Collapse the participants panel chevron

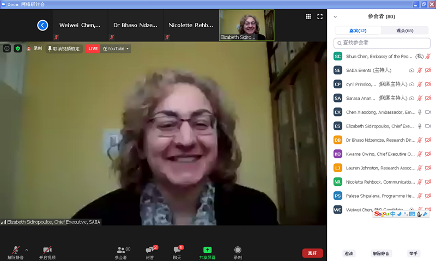335,17
